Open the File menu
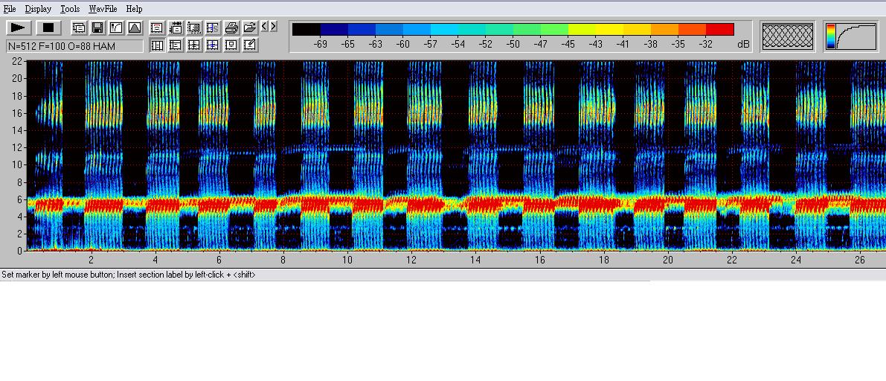This screenshot has width=886, height=381. pos(10,9)
